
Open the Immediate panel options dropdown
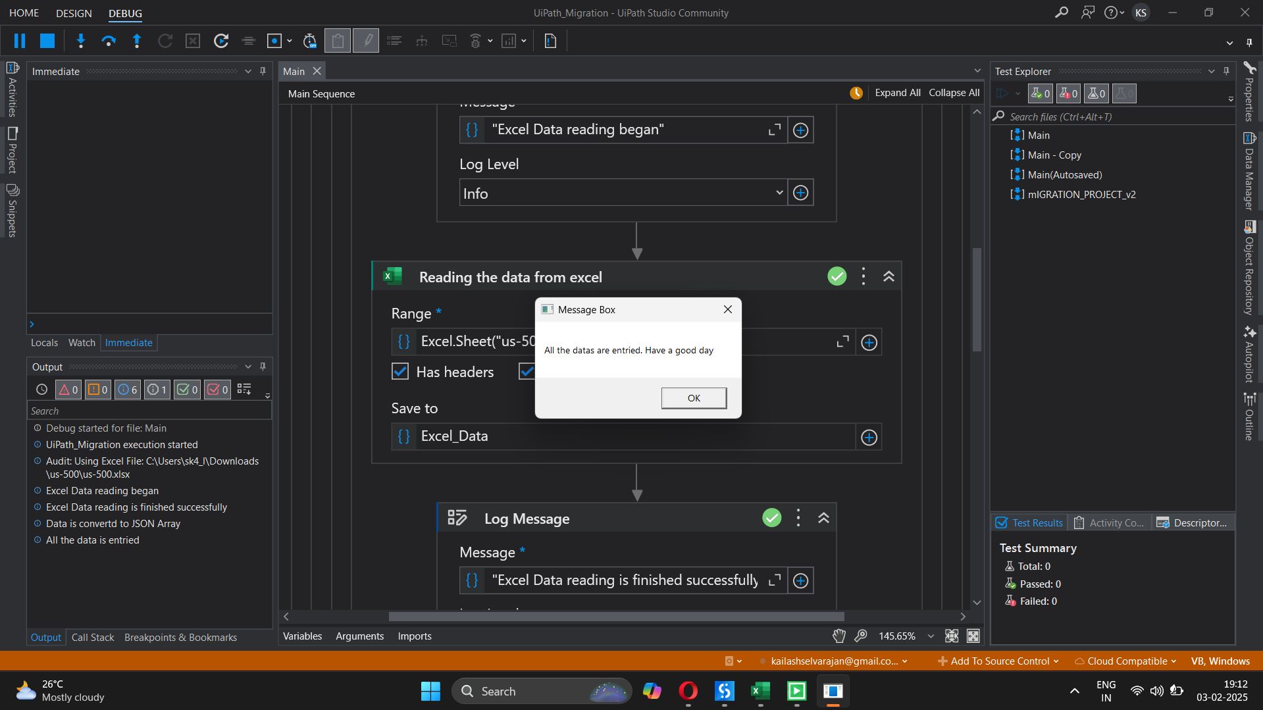[248, 71]
